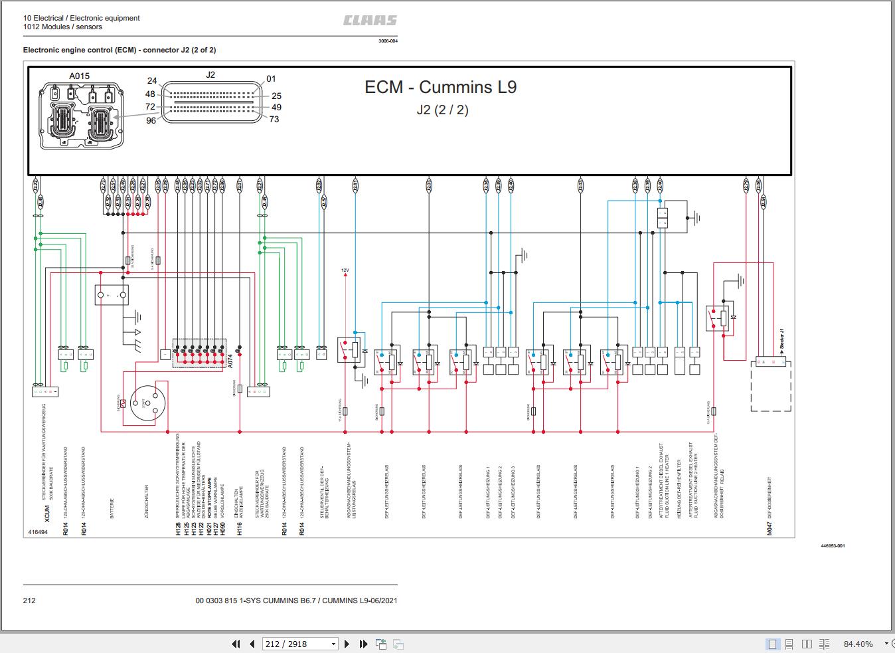The height and width of the screenshot is (653, 895).
Task: Toggle two-page facing view
Action: [x=807, y=644]
